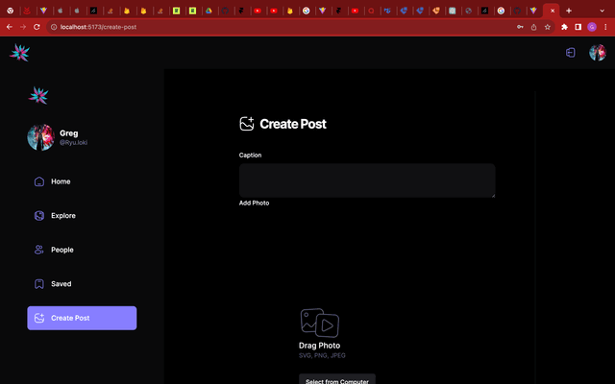Open a new browser tab
This screenshot has width=615, height=384.
[569, 11]
